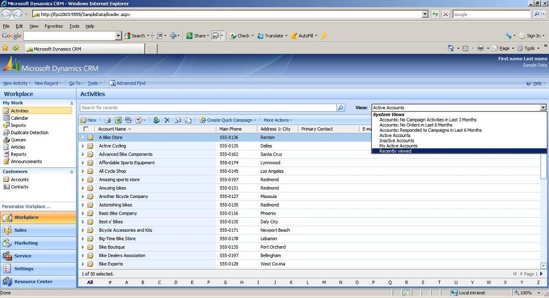Click Personalize Workplace link
This screenshot has width=549, height=298.
27,207
